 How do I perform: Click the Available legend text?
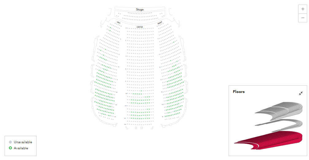click(21, 148)
